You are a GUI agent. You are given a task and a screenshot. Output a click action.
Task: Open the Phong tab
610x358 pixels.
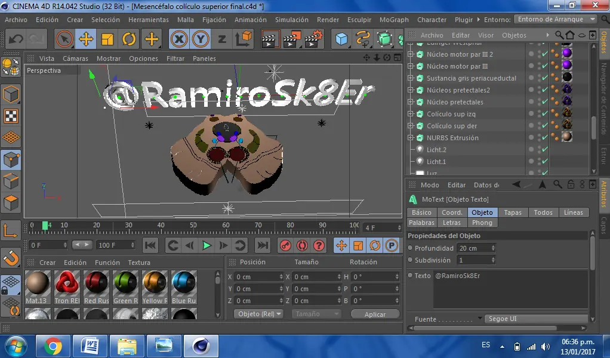(482, 223)
